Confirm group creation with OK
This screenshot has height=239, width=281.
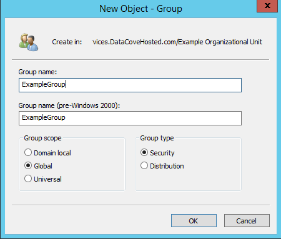click(x=194, y=221)
